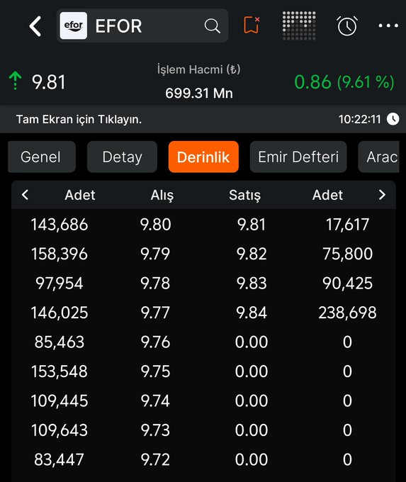The image size is (406, 482).
Task: Tap bid quantity 158,396
Action: point(60,254)
